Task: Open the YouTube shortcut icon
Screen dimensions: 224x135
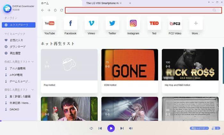Action: click(49, 23)
